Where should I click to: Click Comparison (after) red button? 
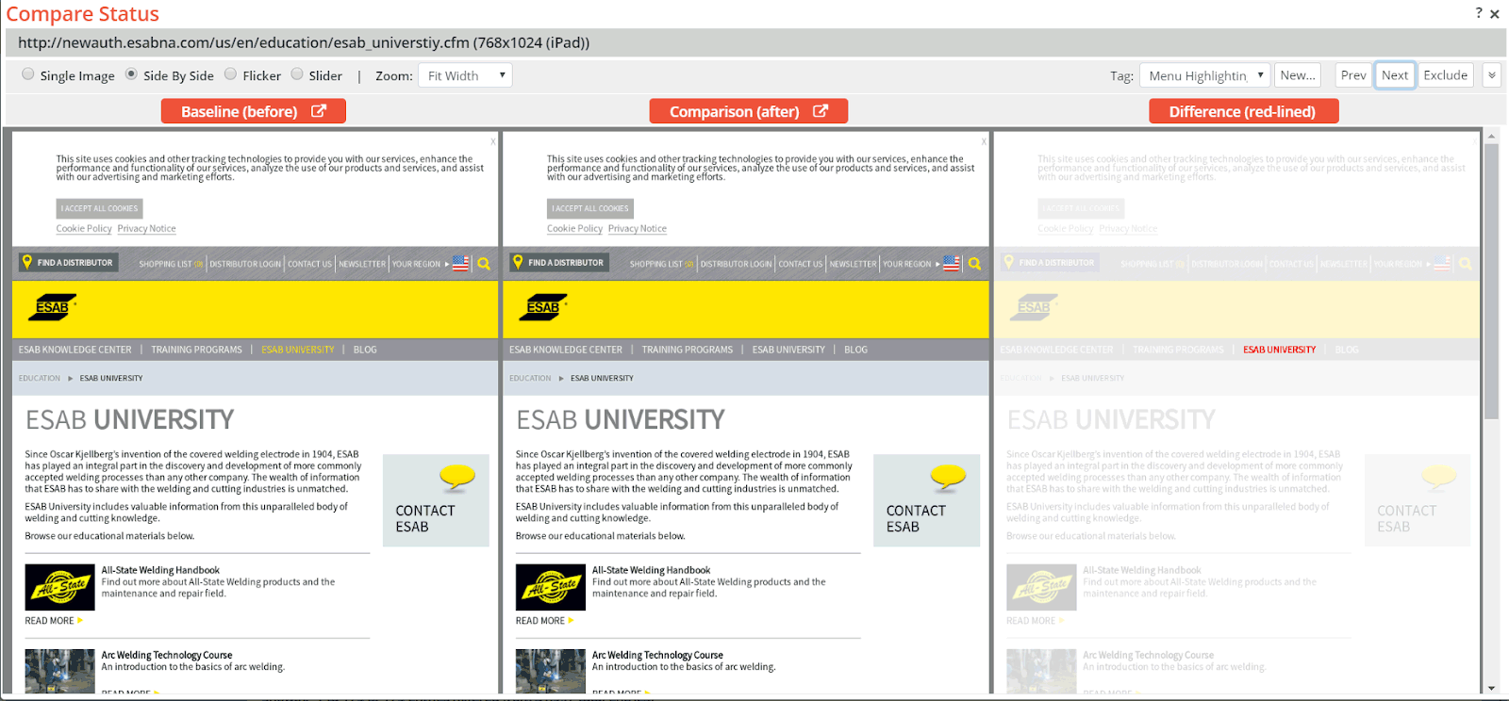click(749, 111)
